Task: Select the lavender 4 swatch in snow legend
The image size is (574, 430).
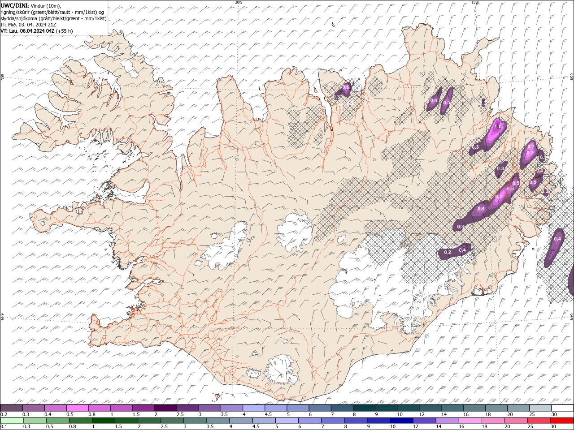Action: tap(253, 408)
